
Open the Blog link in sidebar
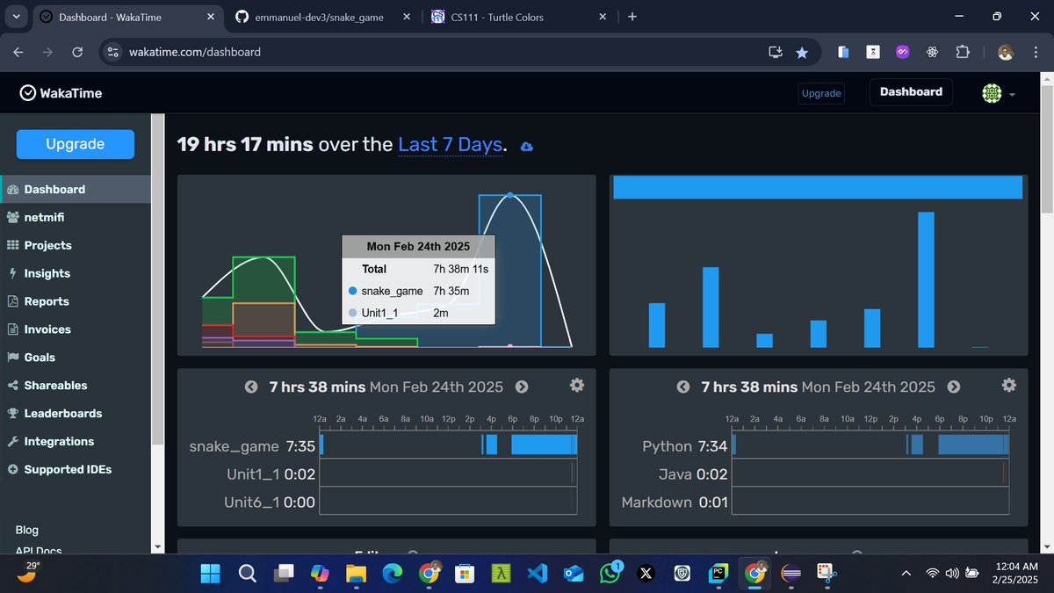coord(27,530)
